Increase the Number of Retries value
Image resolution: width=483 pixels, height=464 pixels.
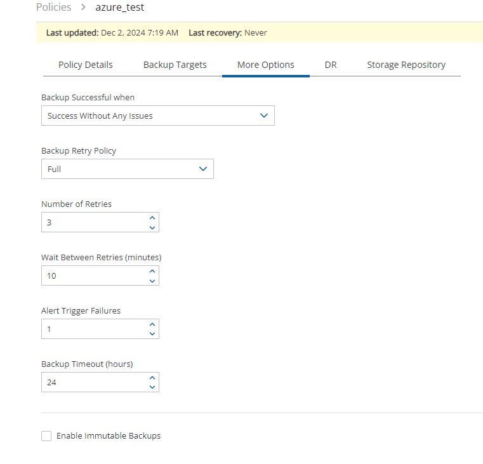tap(152, 218)
